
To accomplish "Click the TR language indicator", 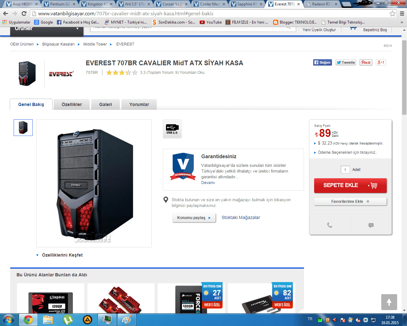I will tap(310, 319).
